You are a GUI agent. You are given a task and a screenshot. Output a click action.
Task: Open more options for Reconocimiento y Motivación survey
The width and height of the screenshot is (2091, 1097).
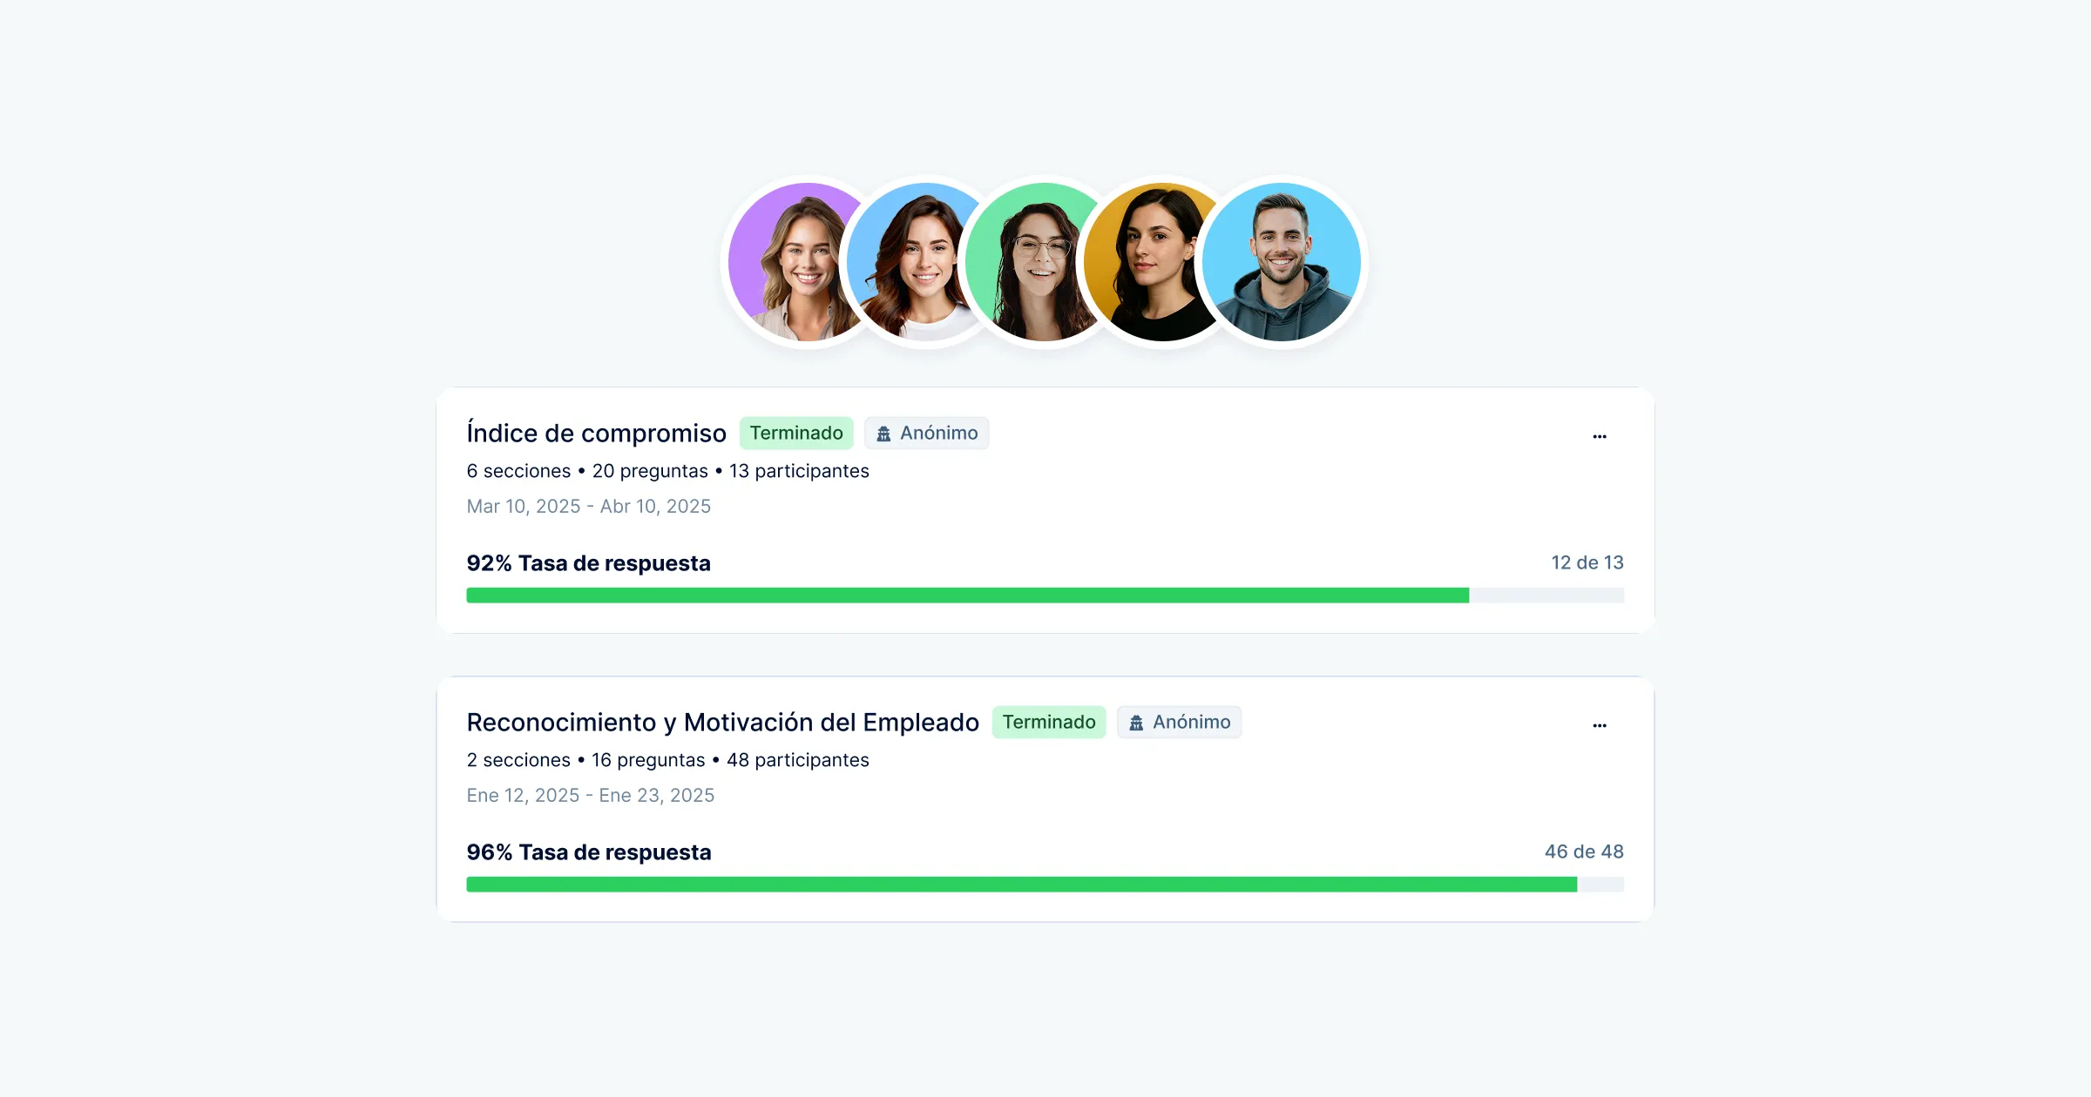click(x=1599, y=725)
